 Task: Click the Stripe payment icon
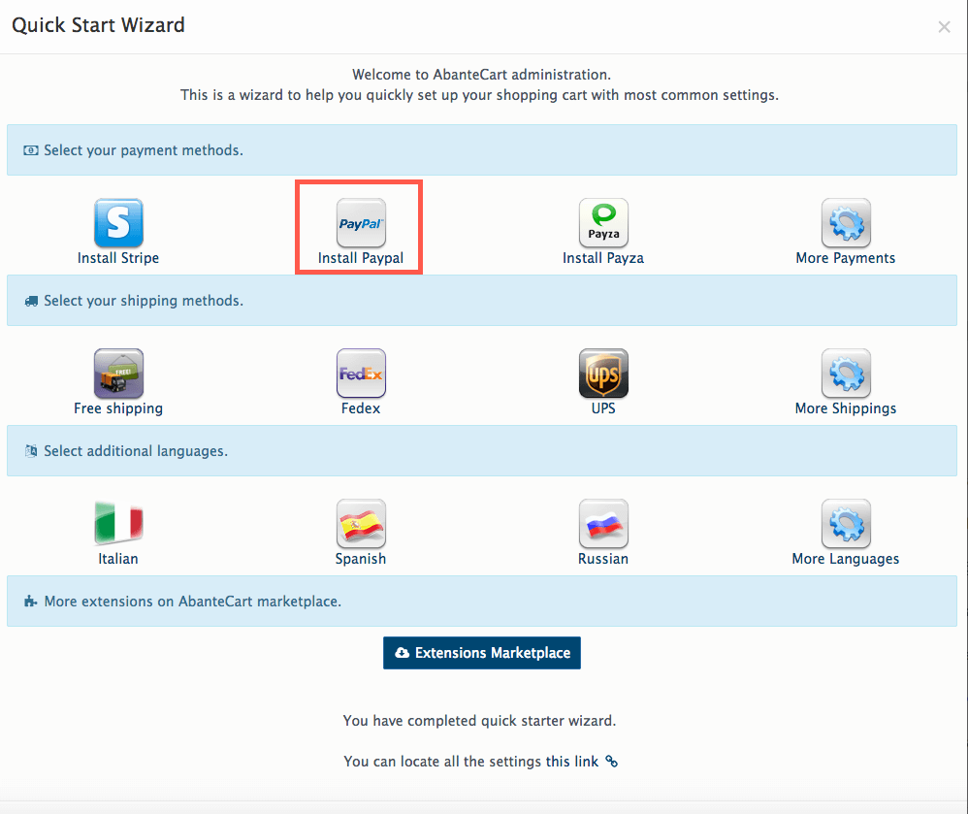click(118, 223)
